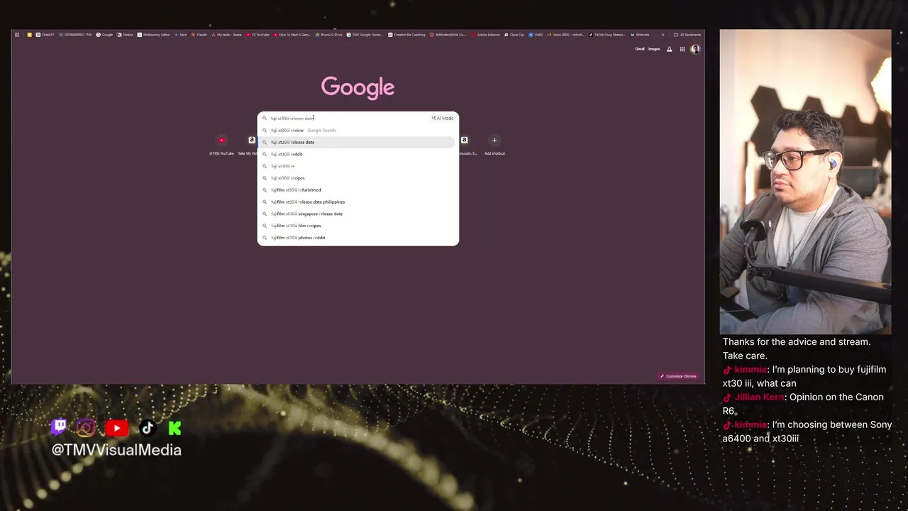
Task: Open the Opus Clip bookmark
Action: [514, 35]
